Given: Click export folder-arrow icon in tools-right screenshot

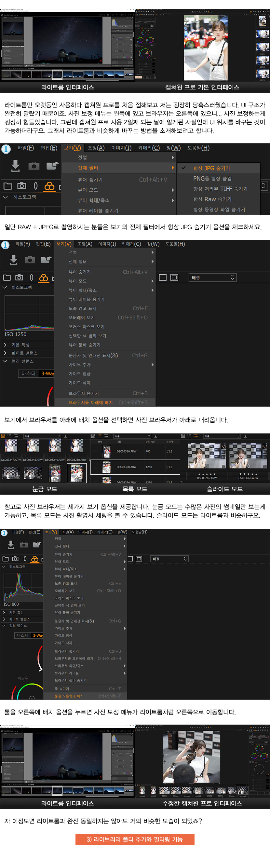Looking at the screenshot, I should [36, 545].
